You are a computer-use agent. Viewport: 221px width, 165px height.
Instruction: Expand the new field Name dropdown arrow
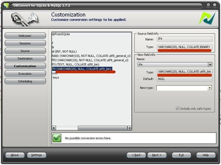[x=210, y=65]
